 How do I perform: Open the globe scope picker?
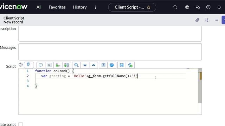pyautogui.click(x=187, y=7)
